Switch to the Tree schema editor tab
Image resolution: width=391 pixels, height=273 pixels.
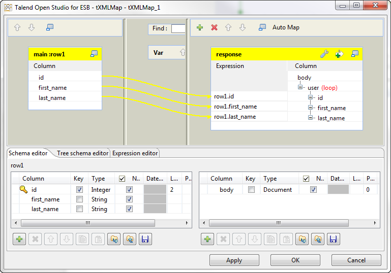click(82, 153)
